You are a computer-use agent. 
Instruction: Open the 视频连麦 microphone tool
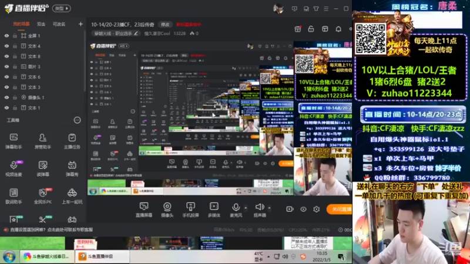(x=14, y=168)
